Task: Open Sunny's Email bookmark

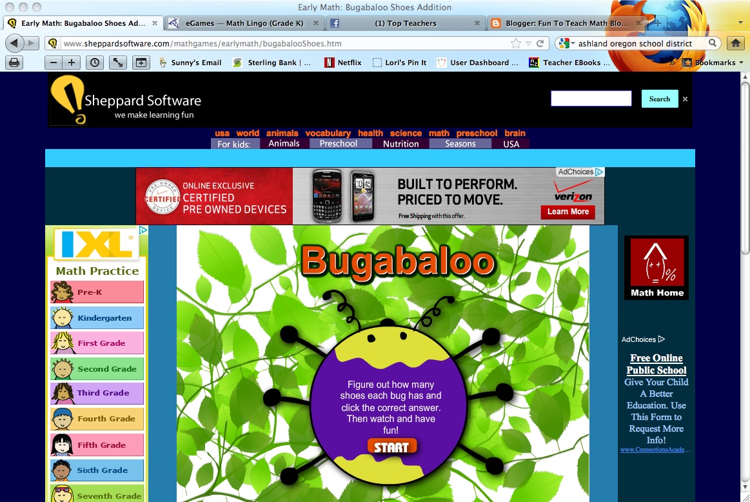Action: point(190,62)
